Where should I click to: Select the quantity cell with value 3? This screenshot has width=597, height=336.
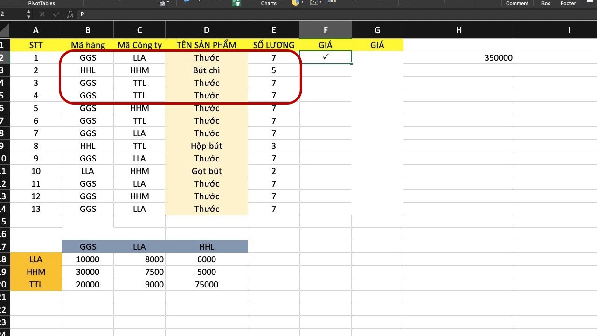(274, 146)
